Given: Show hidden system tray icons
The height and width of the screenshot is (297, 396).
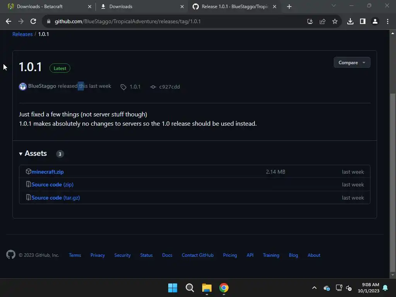Looking at the screenshot, I should click(x=314, y=288).
